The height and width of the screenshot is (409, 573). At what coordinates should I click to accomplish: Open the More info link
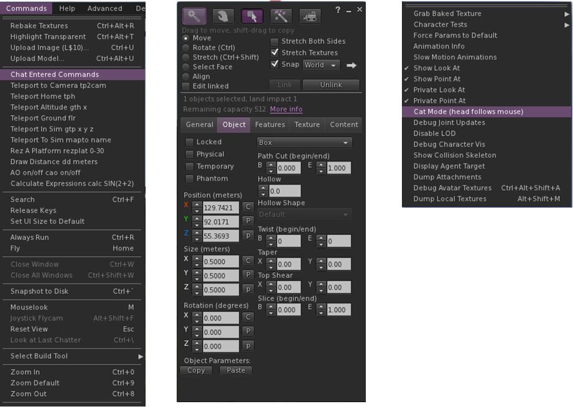286,109
